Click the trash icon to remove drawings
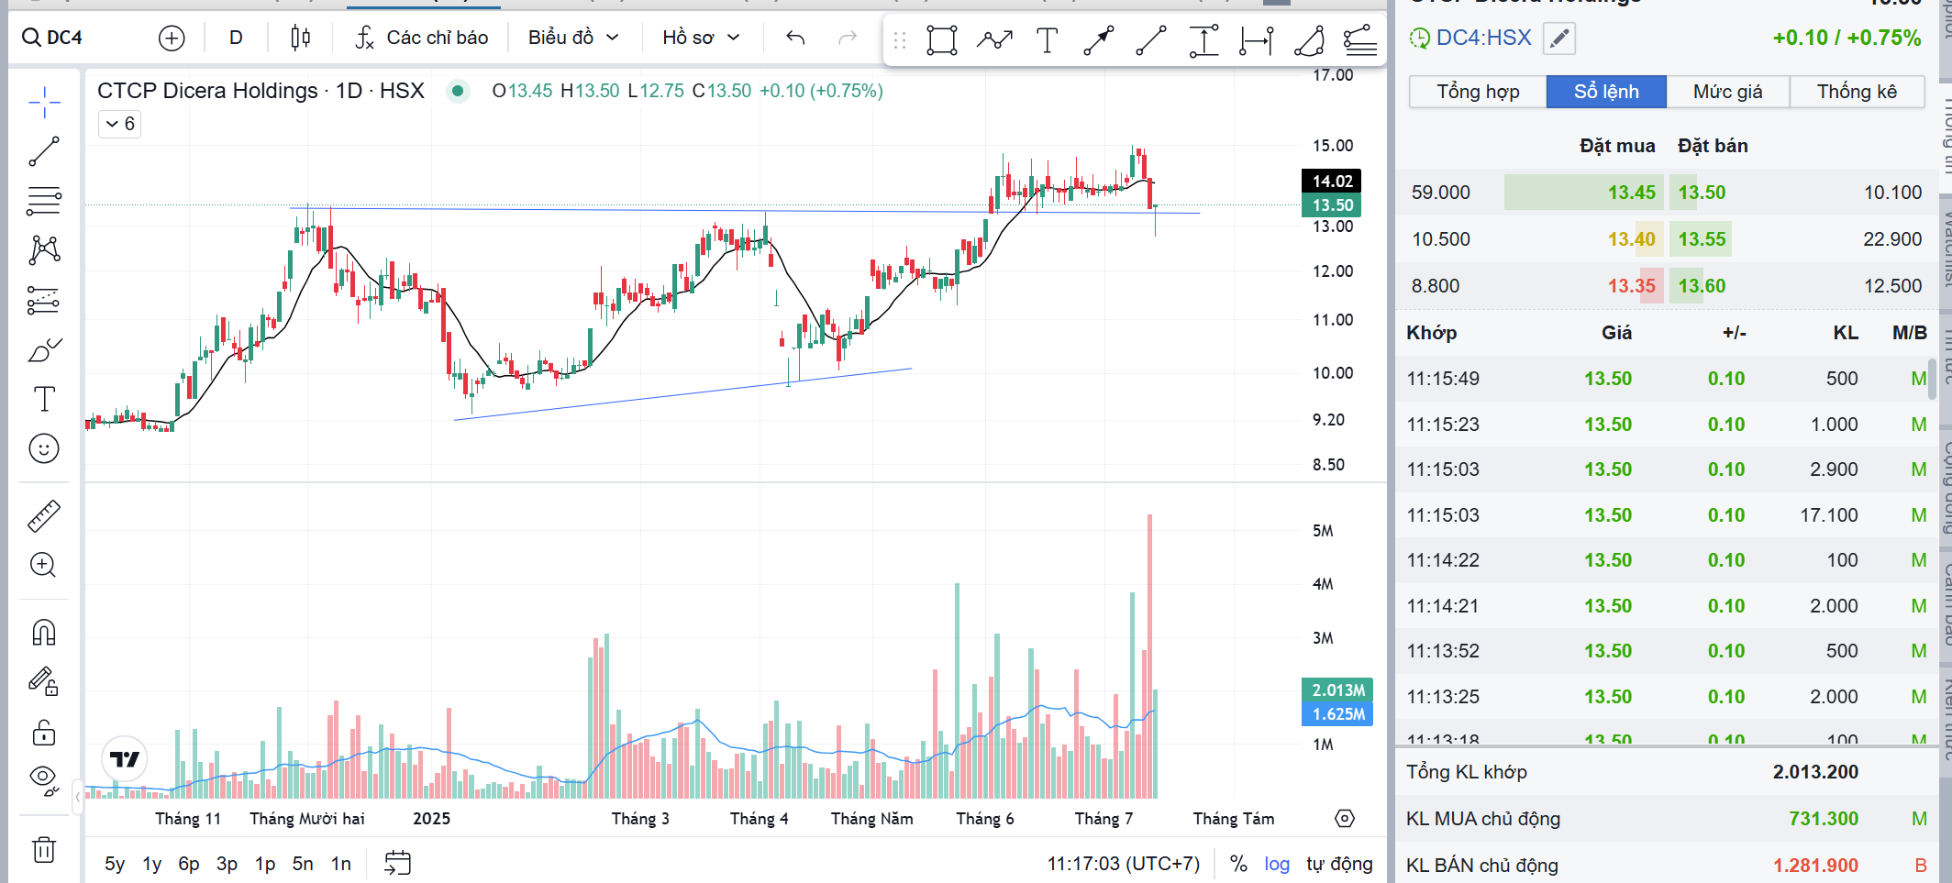 (x=44, y=849)
